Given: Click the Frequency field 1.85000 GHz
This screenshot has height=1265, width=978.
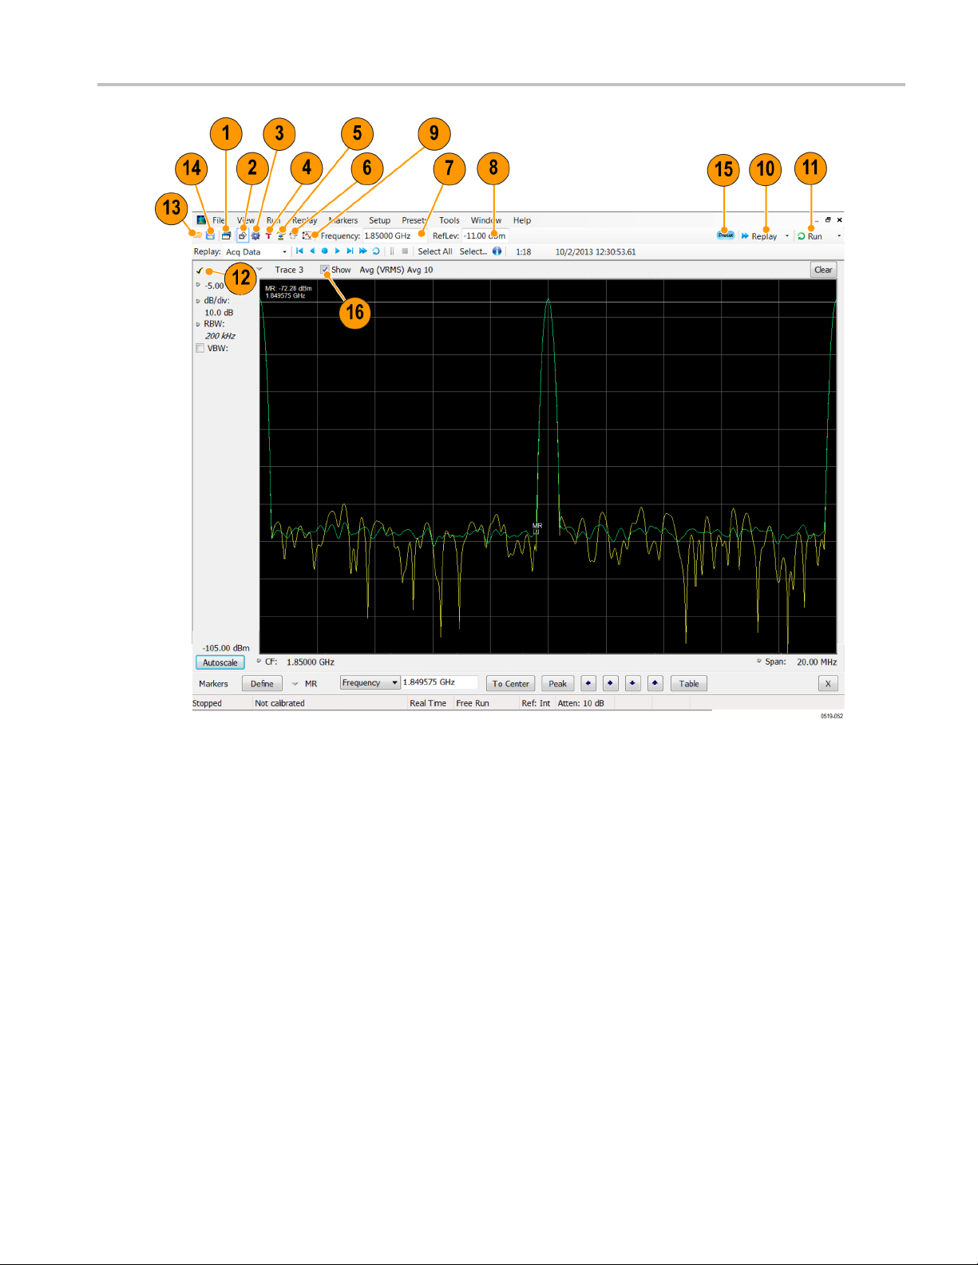Looking at the screenshot, I should tap(394, 235).
